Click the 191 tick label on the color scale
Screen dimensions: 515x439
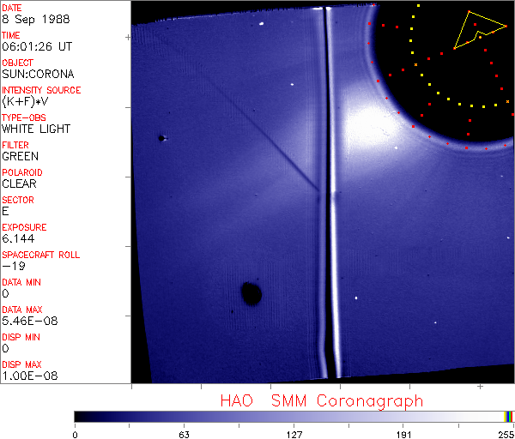pos(403,435)
